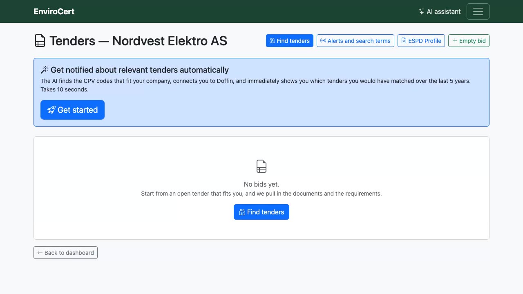Click the 'No bids yet.' text
Image resolution: width=523 pixels, height=294 pixels.
[x=261, y=184]
